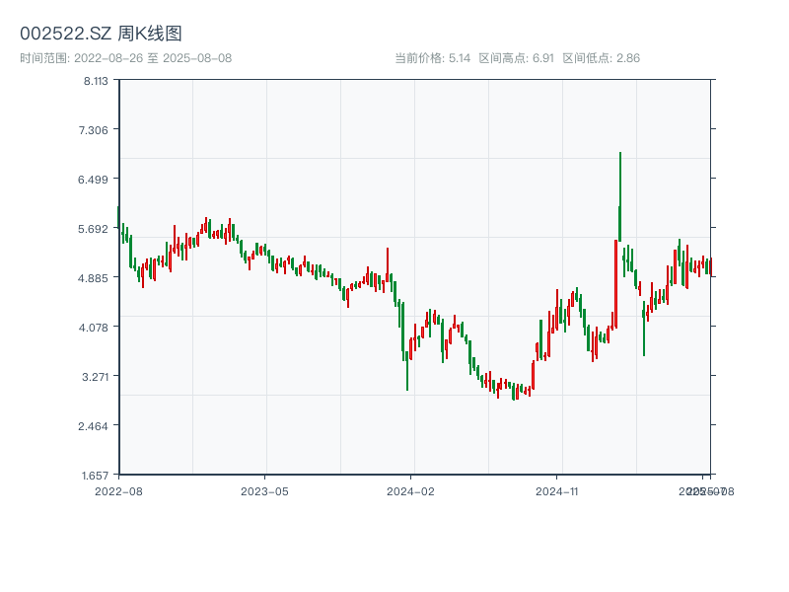Screen dimensions: 789x592
Task: Select the 5.692 price axis label
Action: pos(96,229)
